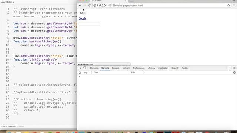
Task: Click line number 21 in gutter
Action: click(7, 85)
